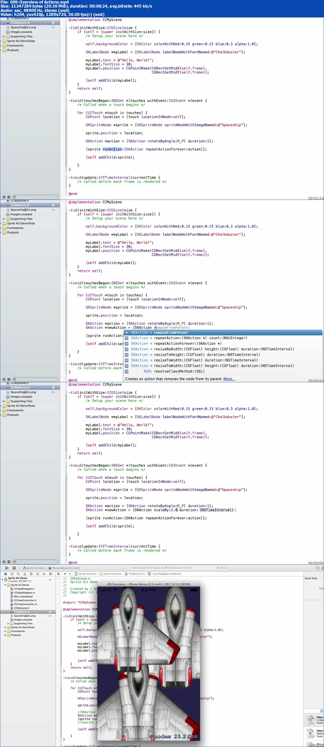Click the navigator filter field in 00:01:13 frame
The image size is (324, 747).
coord(35,197)
